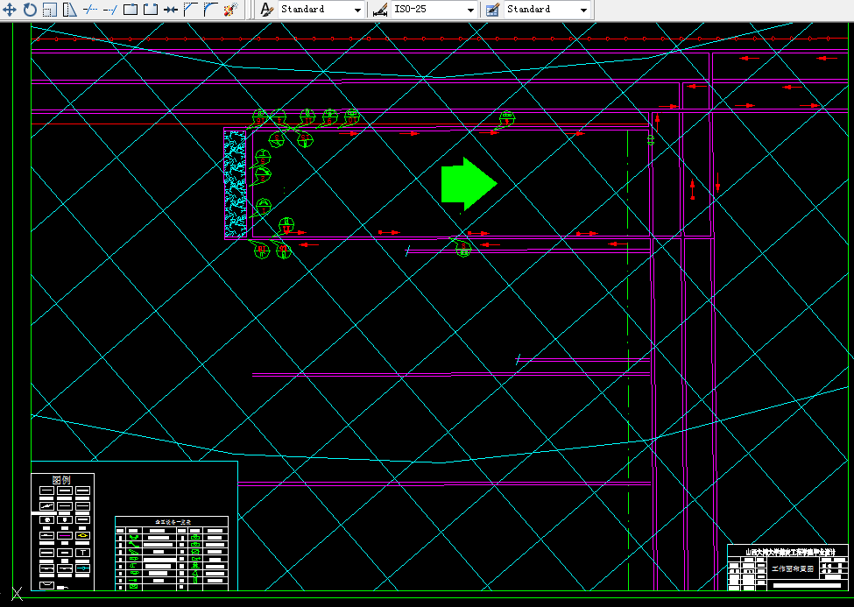Select the Join tool

coord(171,10)
